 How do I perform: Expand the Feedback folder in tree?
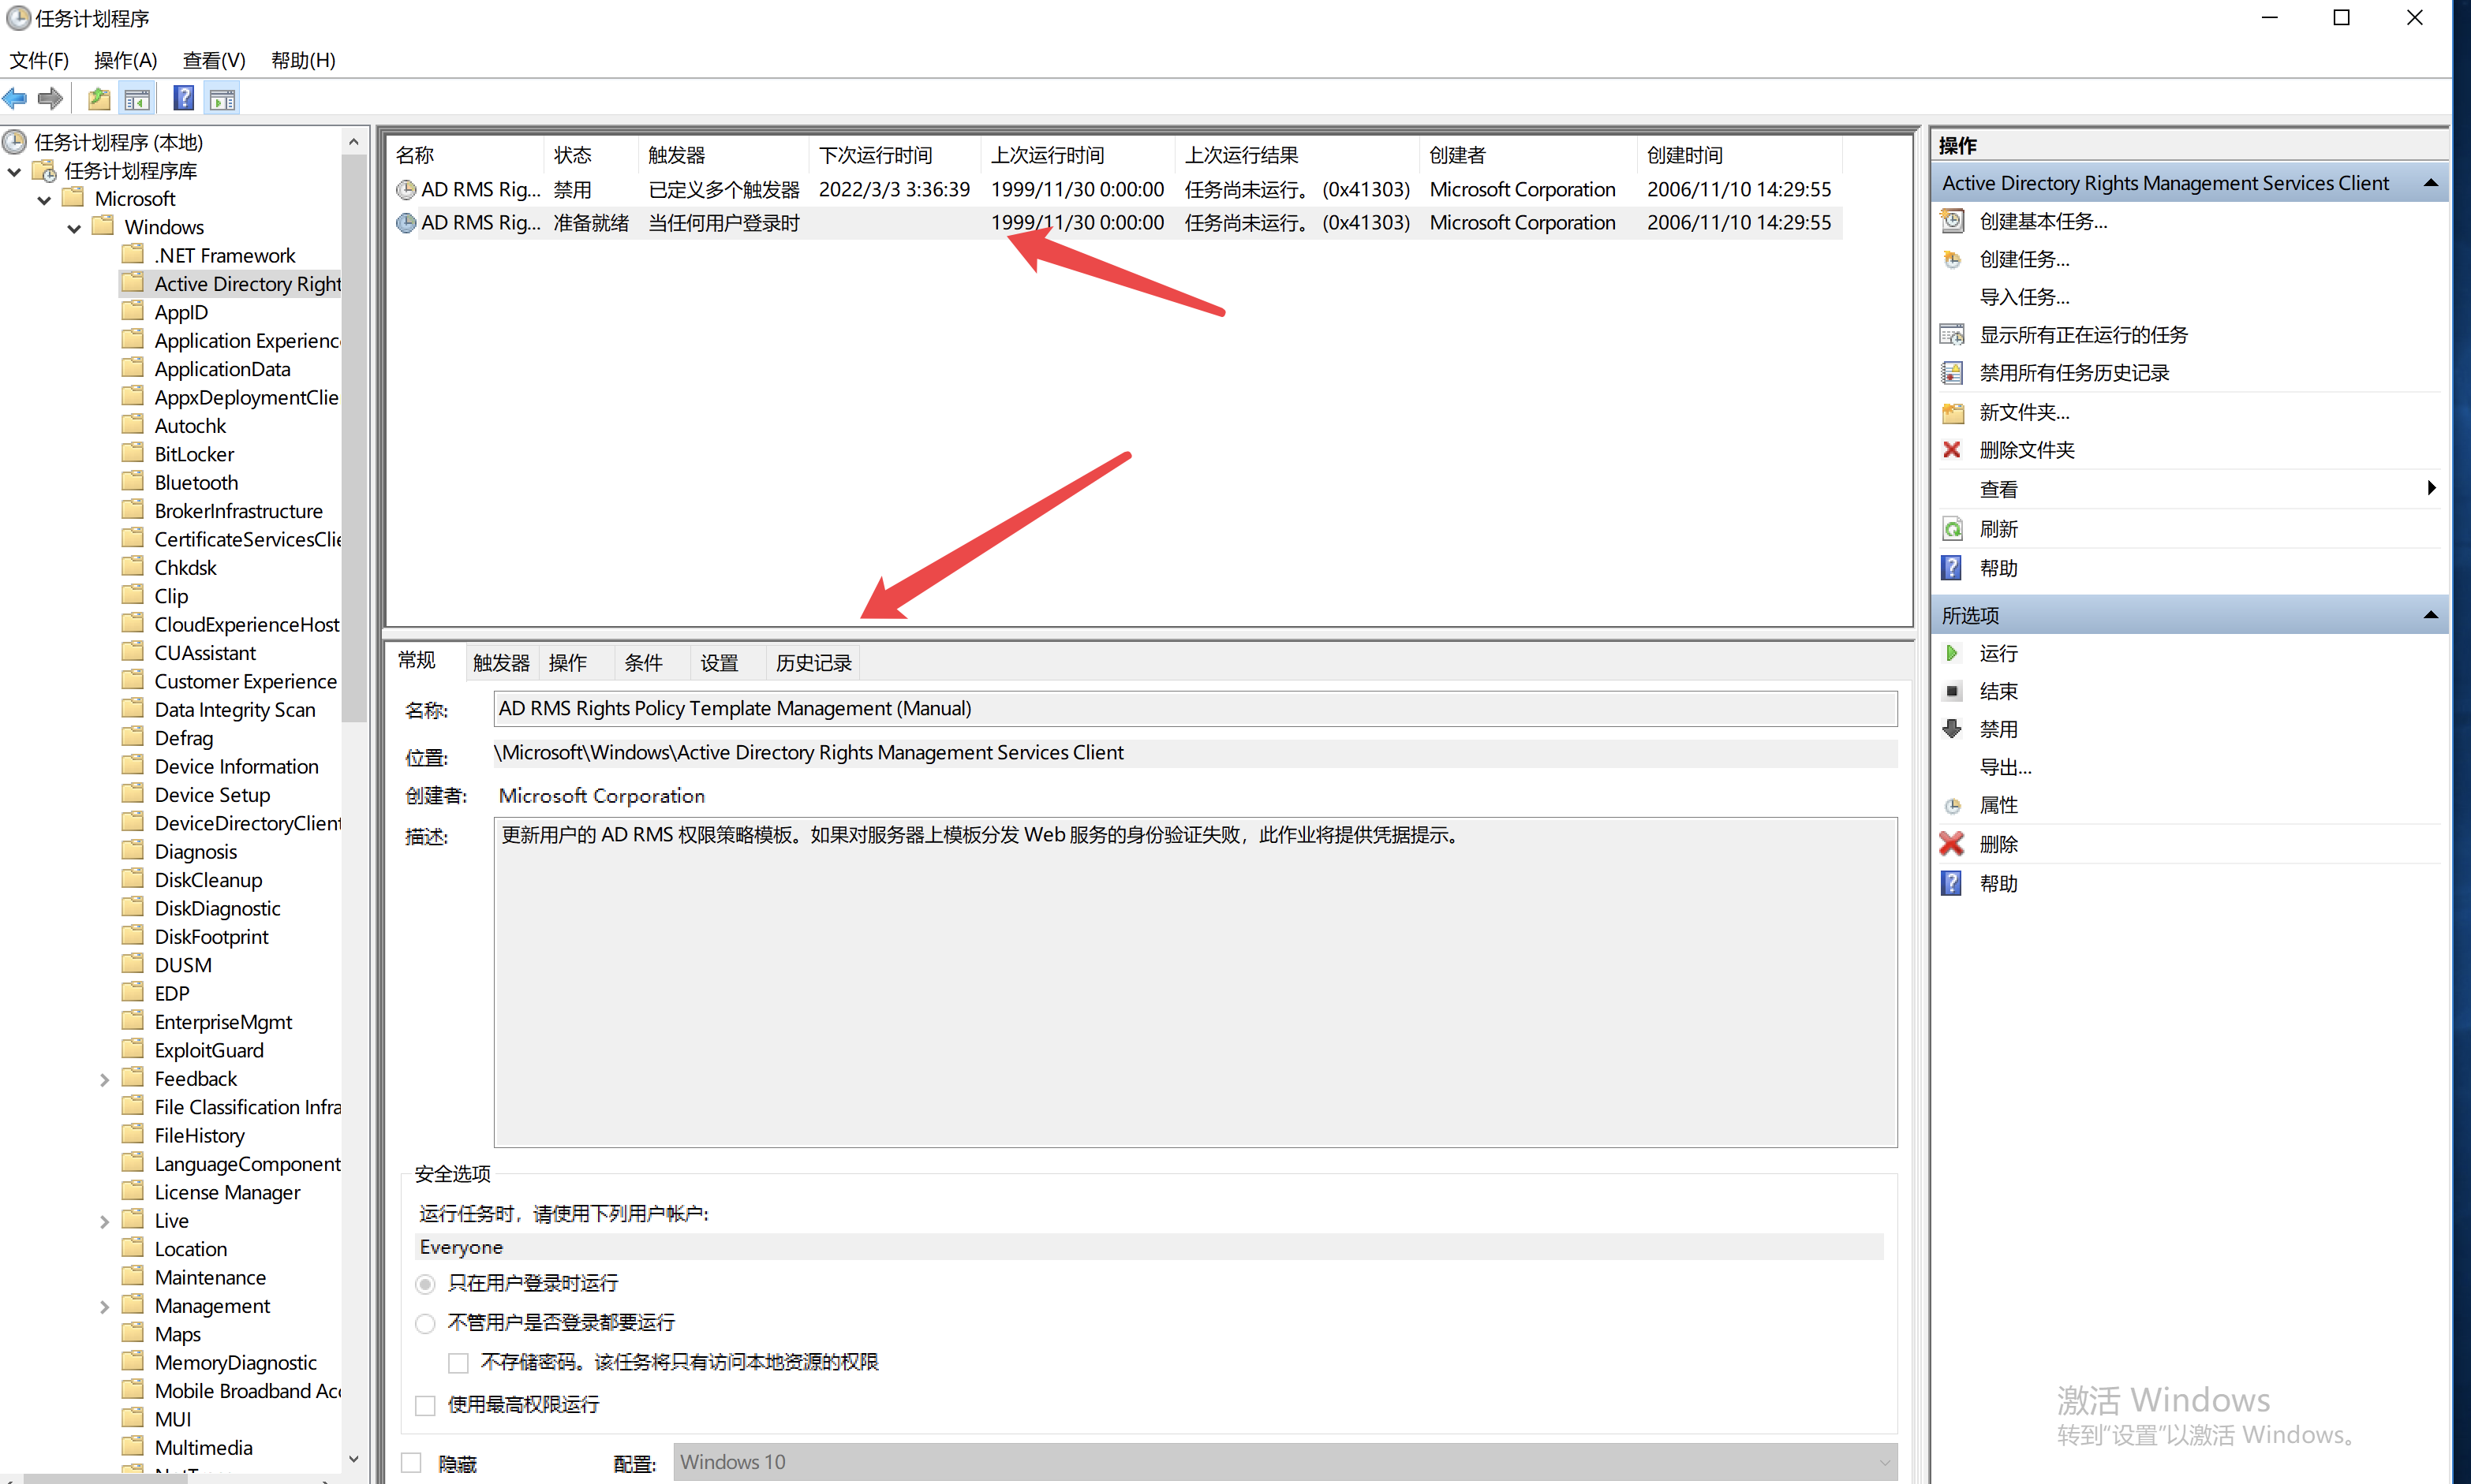104,1079
